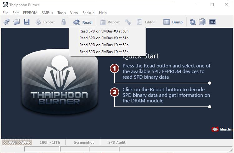Collapse the Read dropdown button
Image resolution: width=234 pixels, height=153 pixels.
[x=82, y=22]
